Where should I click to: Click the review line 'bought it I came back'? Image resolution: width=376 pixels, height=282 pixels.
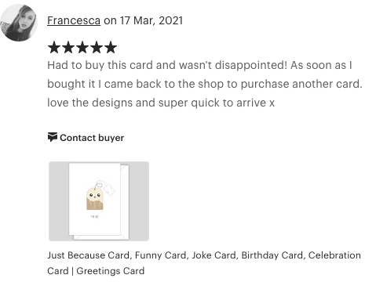205,84
